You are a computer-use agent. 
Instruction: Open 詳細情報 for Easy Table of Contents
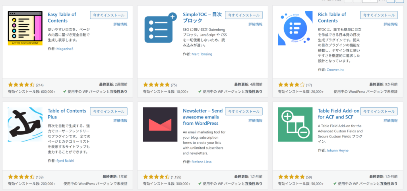click(120, 25)
